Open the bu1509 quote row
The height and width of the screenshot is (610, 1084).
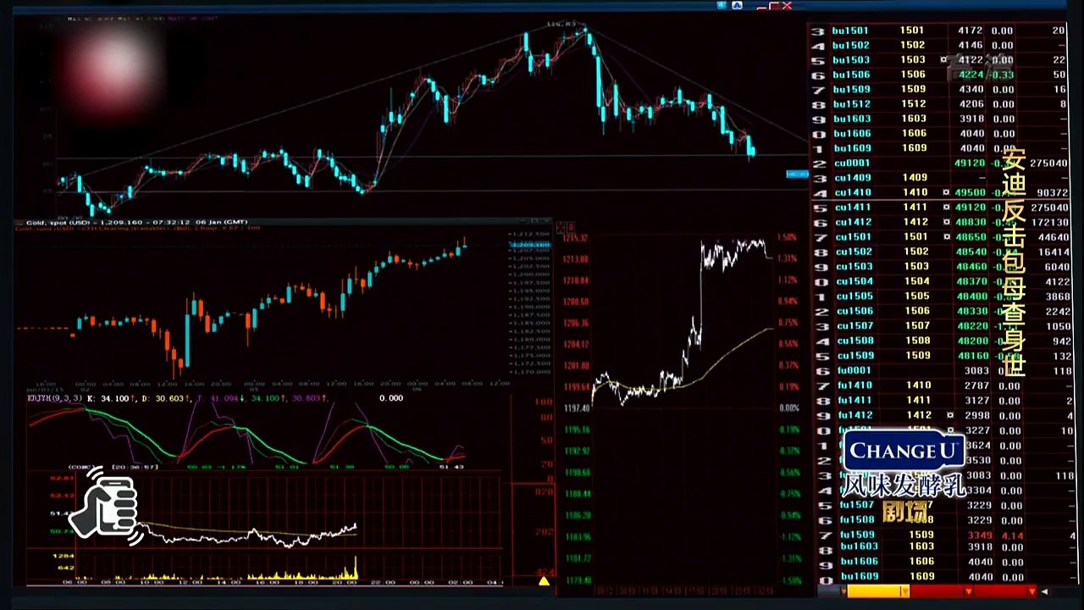click(x=940, y=89)
